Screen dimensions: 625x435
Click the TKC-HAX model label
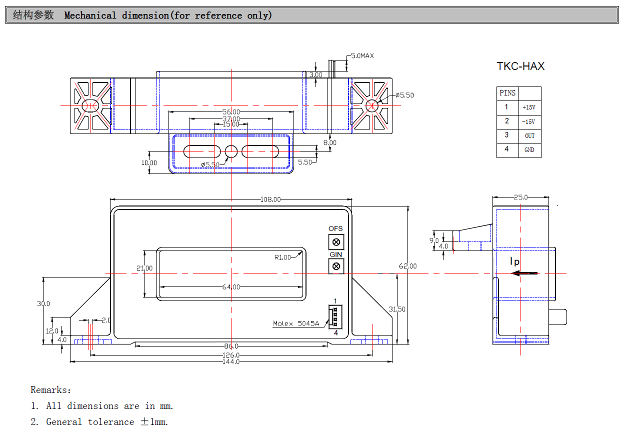(x=520, y=66)
